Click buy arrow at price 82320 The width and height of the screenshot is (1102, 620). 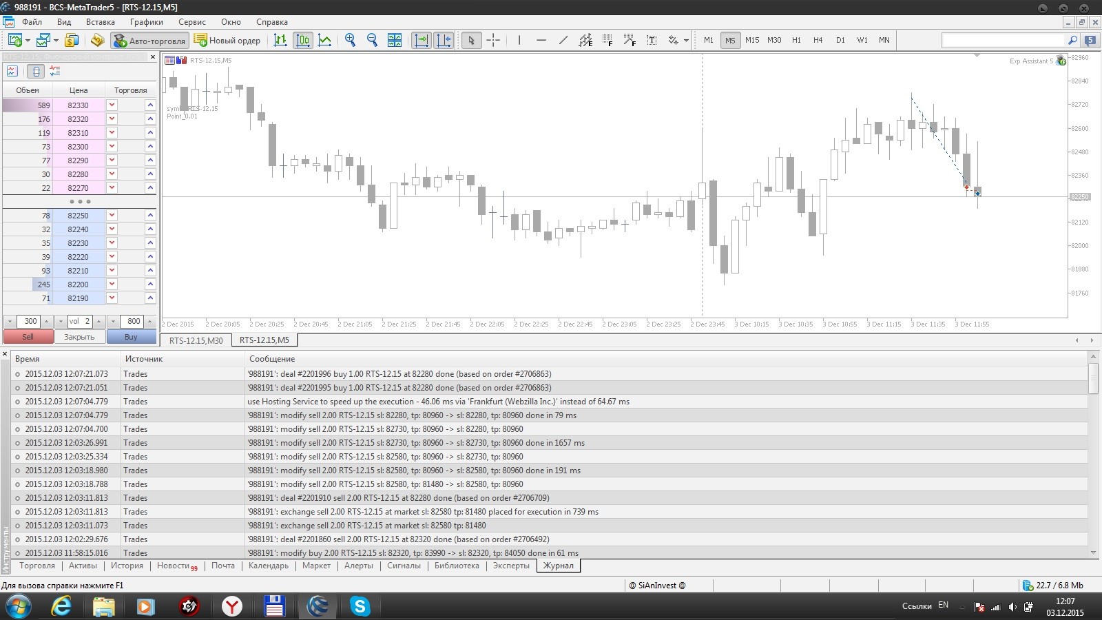150,118
